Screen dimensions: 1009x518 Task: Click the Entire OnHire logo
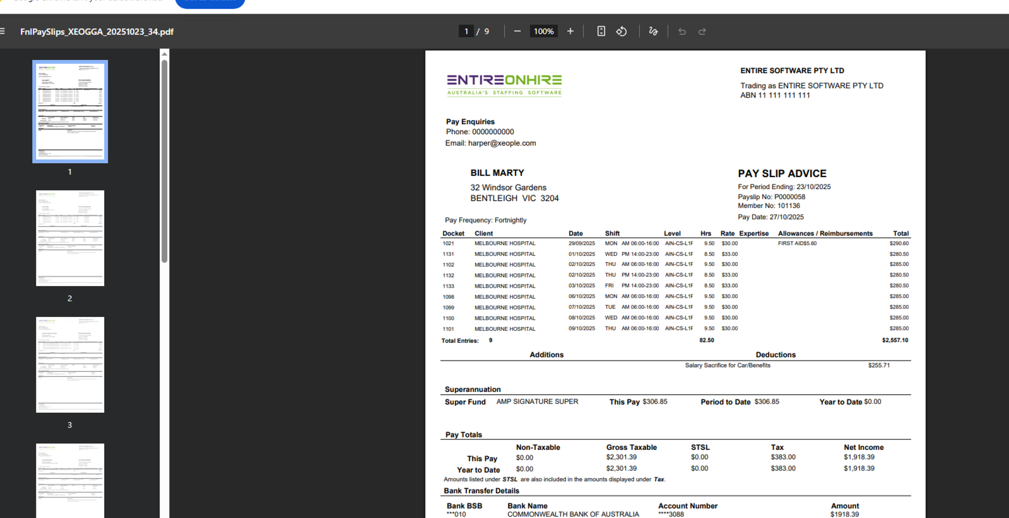click(x=504, y=84)
